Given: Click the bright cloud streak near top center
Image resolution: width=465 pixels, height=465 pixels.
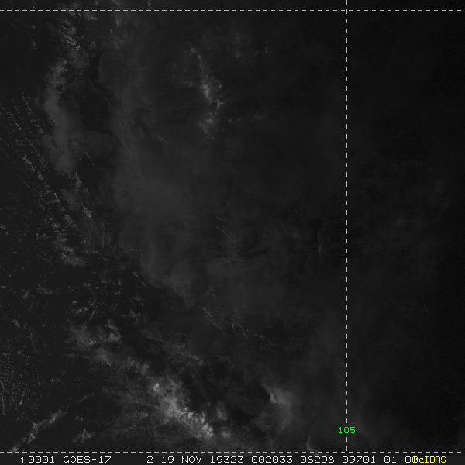Looking at the screenshot, I should tap(209, 89).
